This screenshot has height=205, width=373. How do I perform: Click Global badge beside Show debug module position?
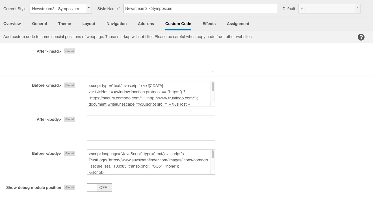pyautogui.click(x=70, y=188)
